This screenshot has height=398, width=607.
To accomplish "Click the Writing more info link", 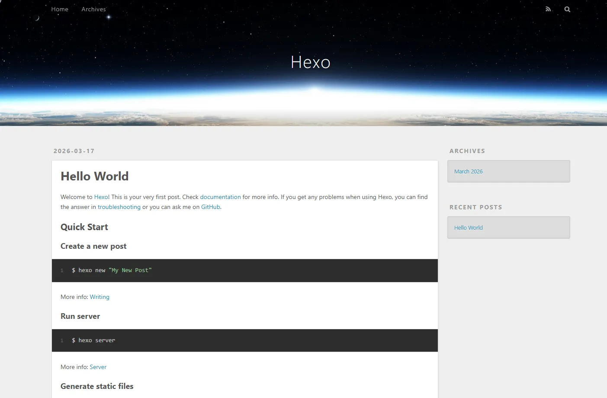I will 100,297.
